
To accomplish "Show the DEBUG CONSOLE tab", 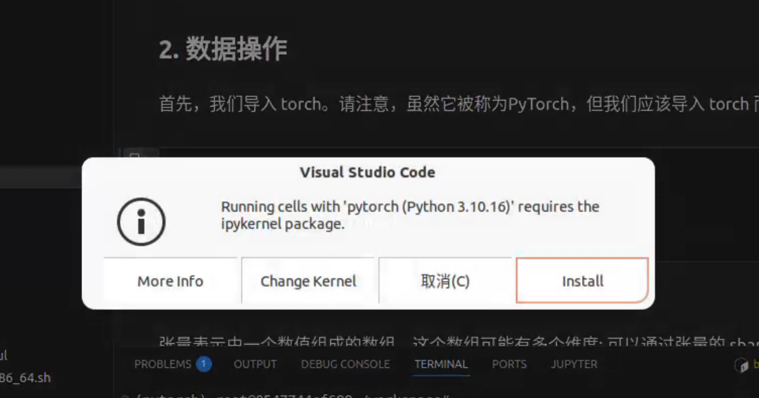I will click(345, 364).
